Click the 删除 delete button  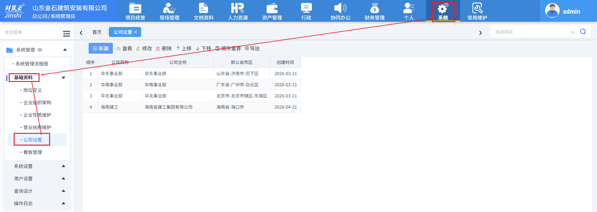click(x=164, y=48)
